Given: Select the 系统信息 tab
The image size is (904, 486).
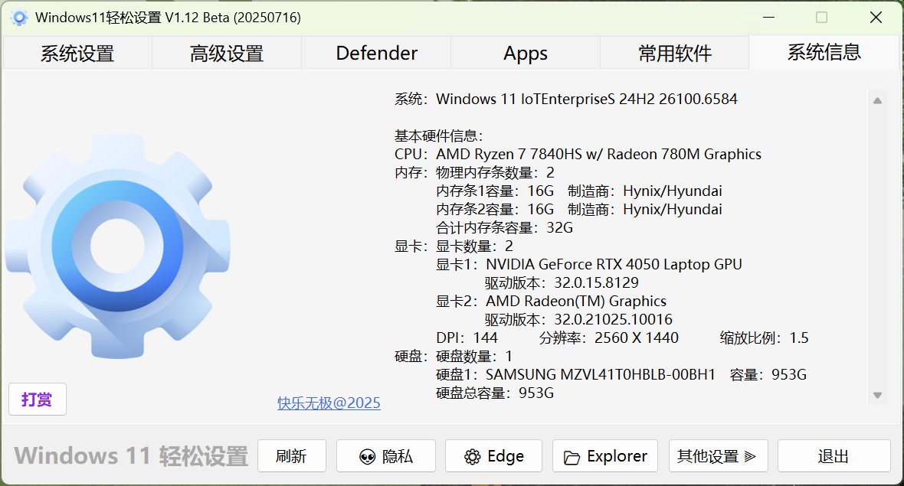Looking at the screenshot, I should point(824,52).
